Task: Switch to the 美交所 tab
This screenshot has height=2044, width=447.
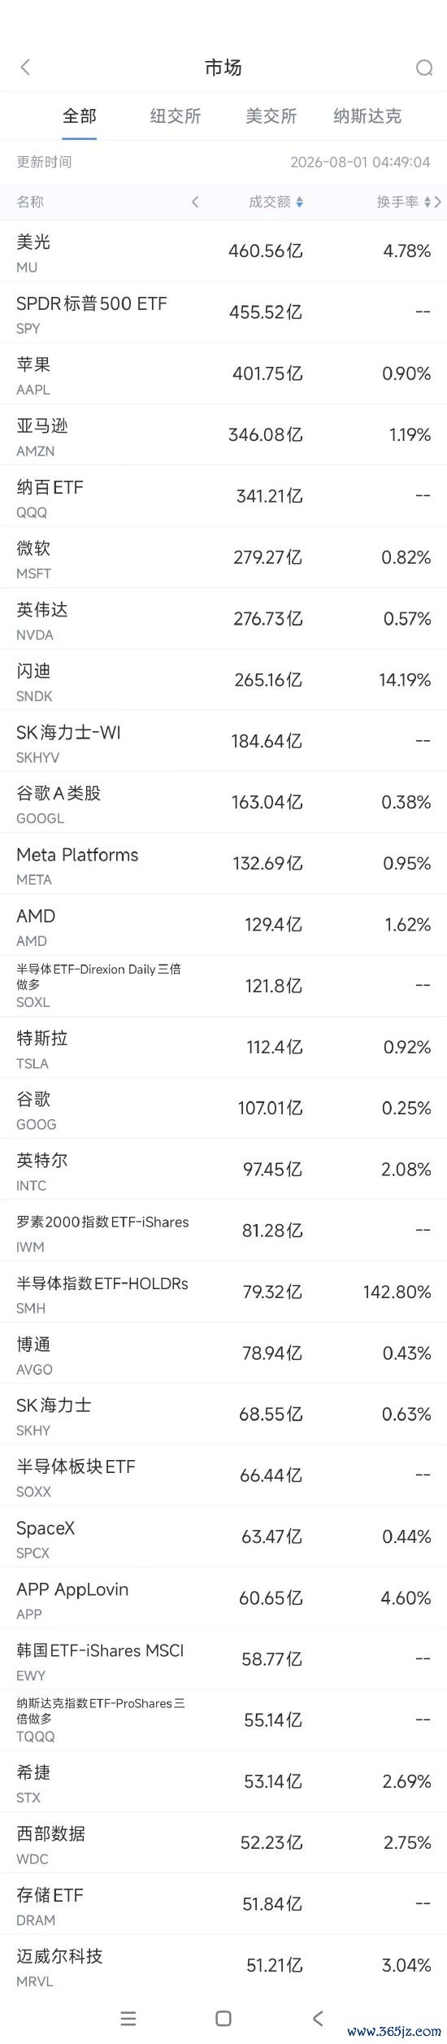Action: click(271, 116)
